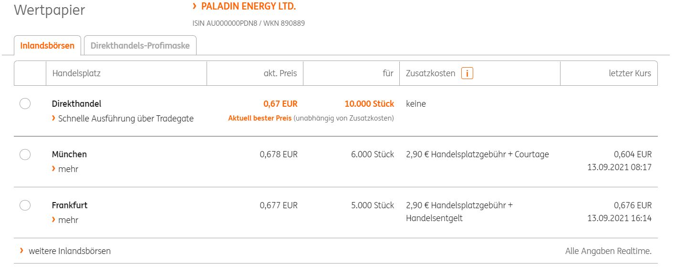Select the Frankfurt radio button
Image resolution: width=686 pixels, height=274 pixels.
click(25, 205)
